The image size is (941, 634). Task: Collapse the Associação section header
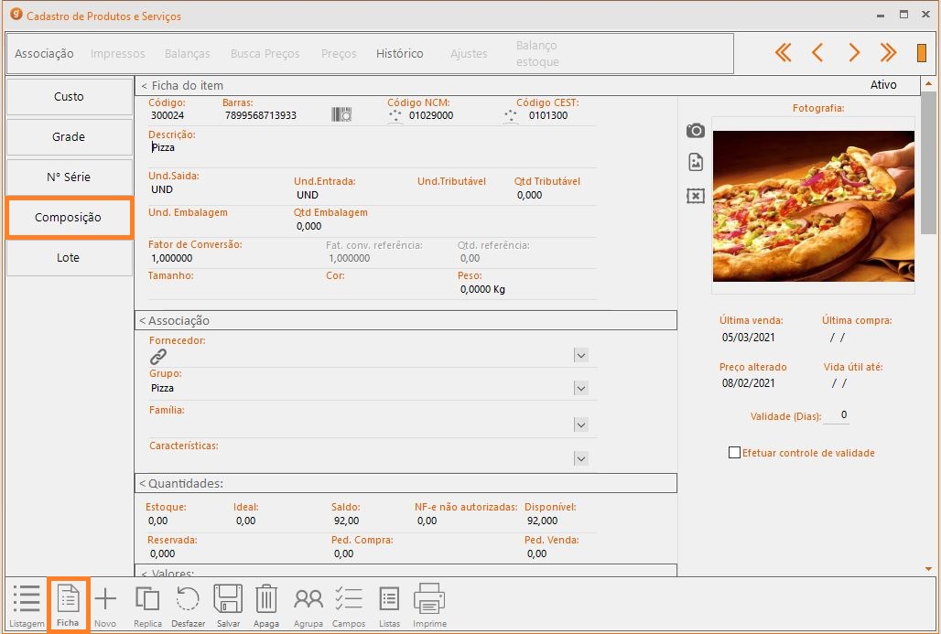143,321
